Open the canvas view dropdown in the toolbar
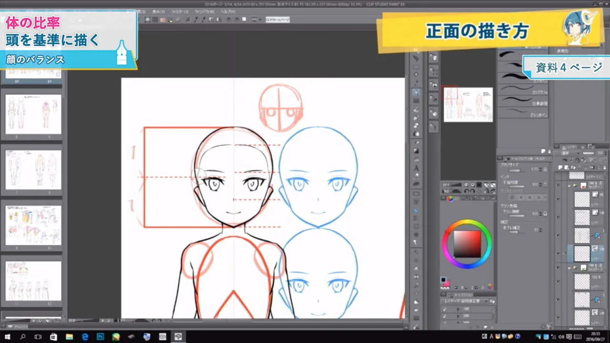 [x=260, y=20]
